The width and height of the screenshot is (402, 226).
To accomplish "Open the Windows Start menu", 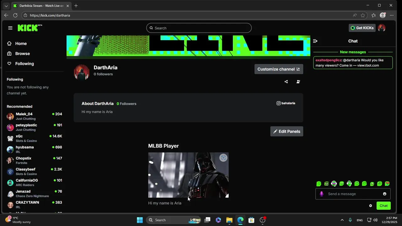I will [x=140, y=220].
